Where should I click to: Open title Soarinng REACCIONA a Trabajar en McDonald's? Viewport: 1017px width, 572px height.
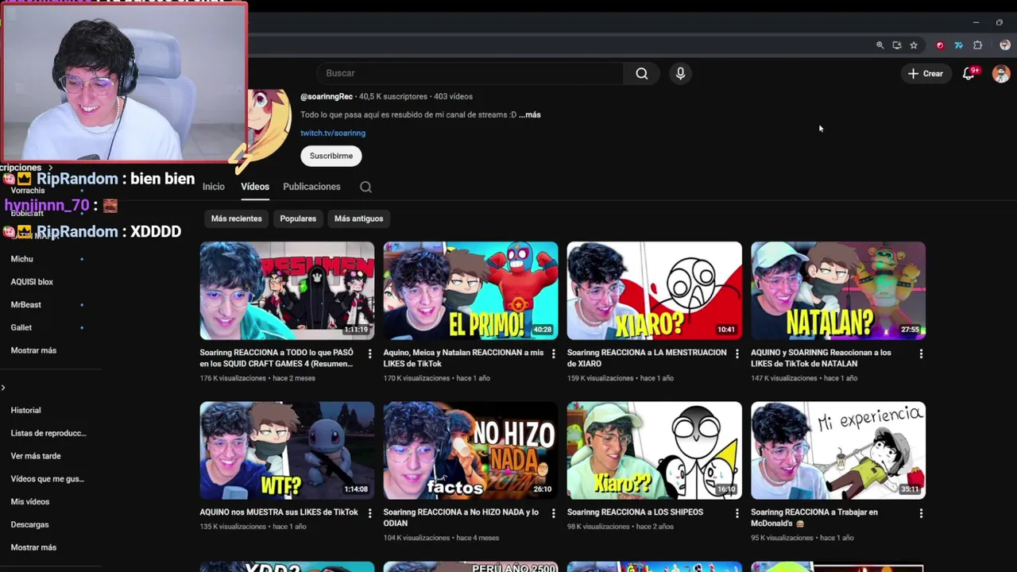click(814, 518)
